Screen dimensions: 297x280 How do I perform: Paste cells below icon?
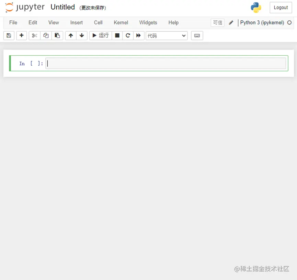point(57,35)
